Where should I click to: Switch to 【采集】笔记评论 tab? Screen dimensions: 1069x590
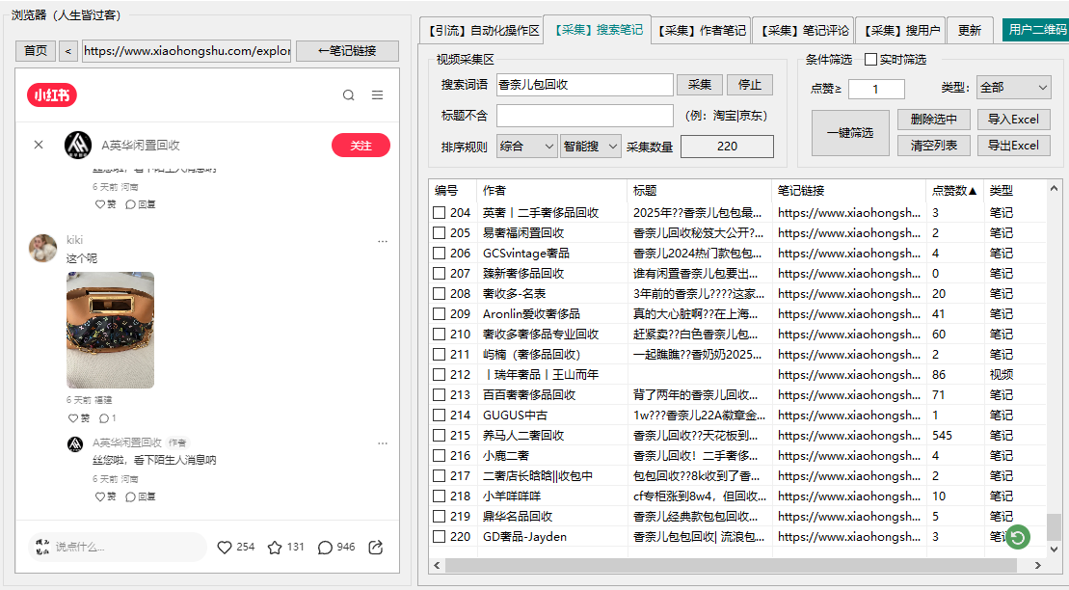[803, 31]
